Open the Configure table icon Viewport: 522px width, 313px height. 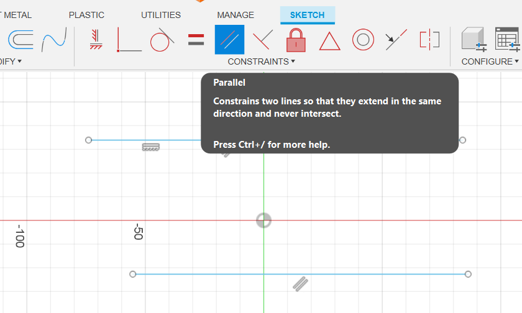click(508, 40)
